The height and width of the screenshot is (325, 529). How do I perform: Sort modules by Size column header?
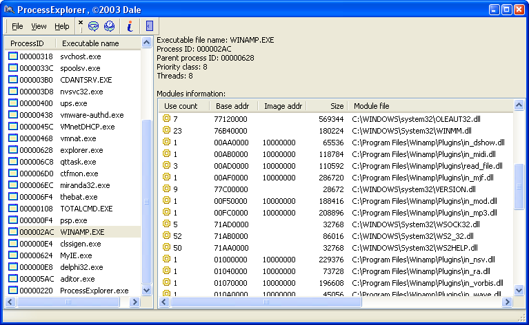[x=327, y=106]
